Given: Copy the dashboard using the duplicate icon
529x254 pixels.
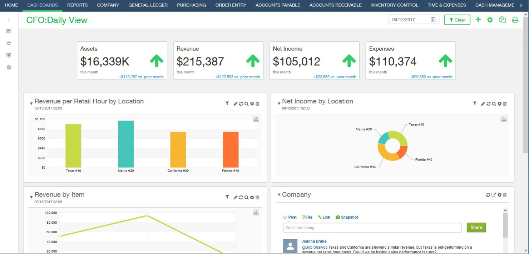Looking at the screenshot, I should [502, 20].
